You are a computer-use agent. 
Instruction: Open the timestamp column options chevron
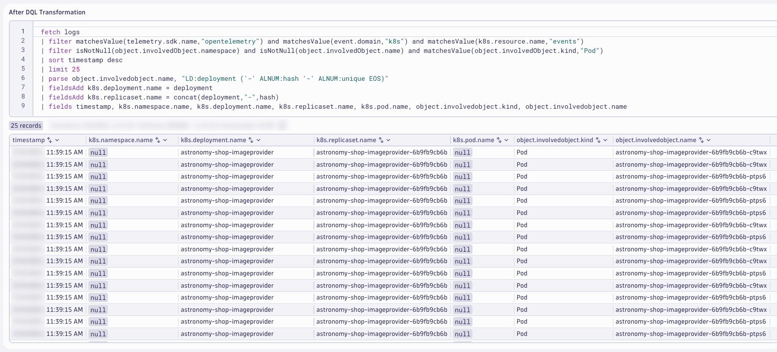click(x=57, y=140)
